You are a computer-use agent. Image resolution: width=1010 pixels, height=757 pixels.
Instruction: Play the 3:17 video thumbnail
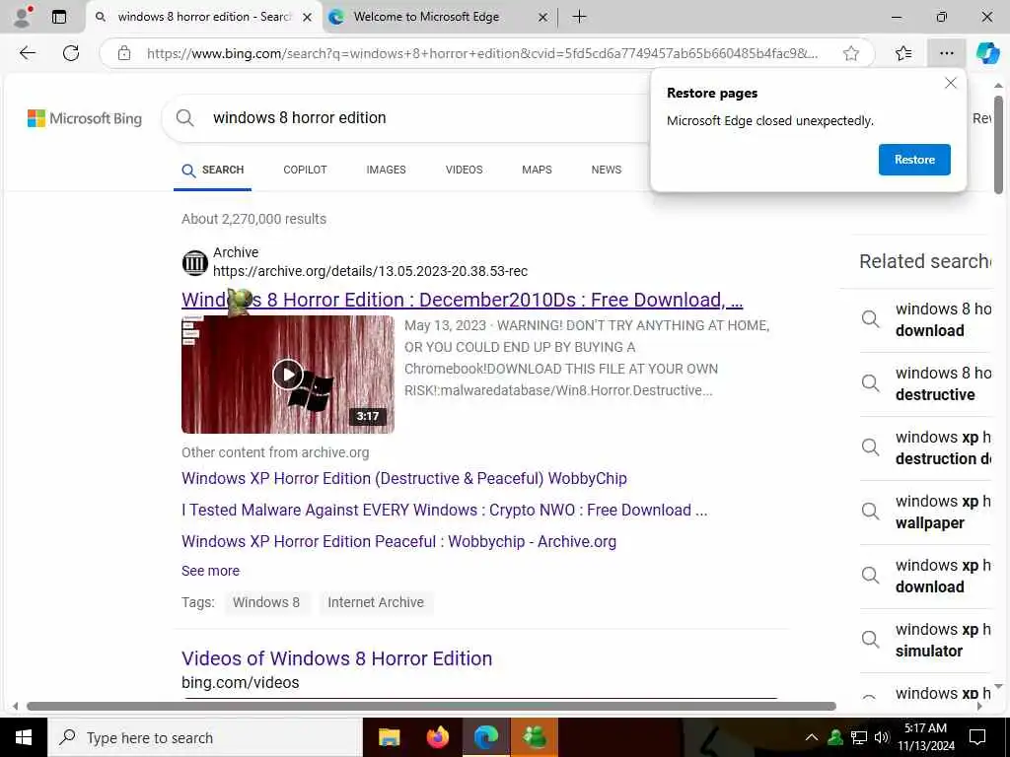[288, 374]
